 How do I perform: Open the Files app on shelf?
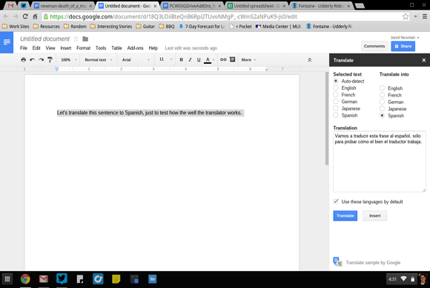coord(153,279)
